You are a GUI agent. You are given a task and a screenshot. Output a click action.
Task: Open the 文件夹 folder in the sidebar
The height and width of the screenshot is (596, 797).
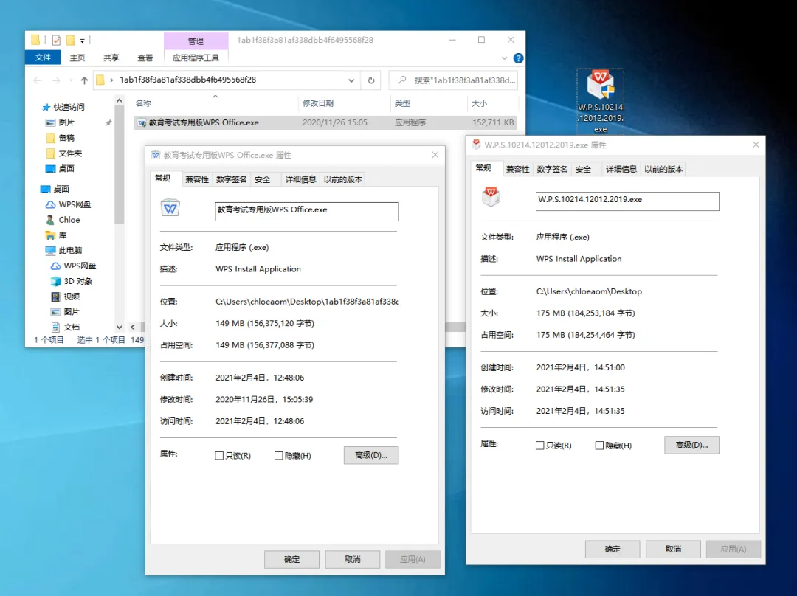click(64, 153)
